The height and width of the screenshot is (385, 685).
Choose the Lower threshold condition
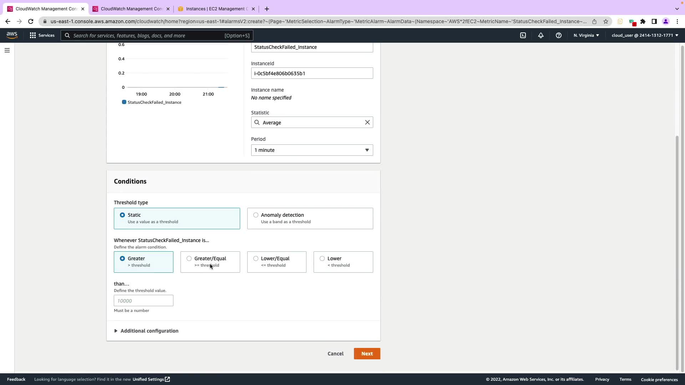322,258
